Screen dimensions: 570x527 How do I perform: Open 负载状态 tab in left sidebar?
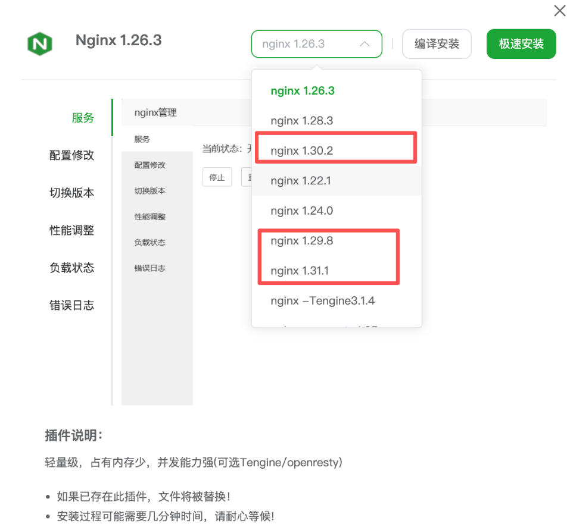[x=71, y=268]
